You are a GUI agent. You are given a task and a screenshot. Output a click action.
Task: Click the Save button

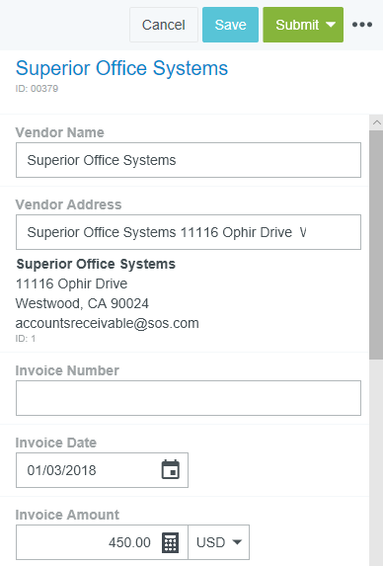230,25
